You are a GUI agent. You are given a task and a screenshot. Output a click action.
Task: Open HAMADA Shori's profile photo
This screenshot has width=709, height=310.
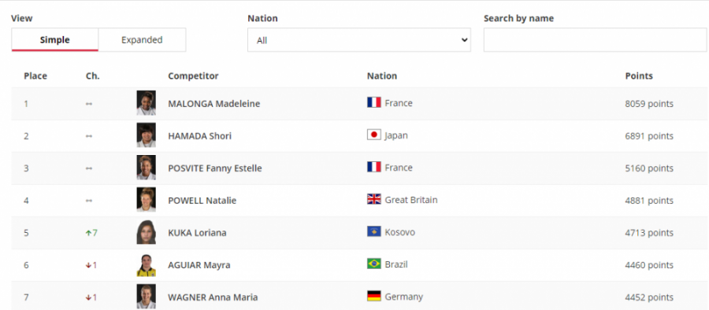(x=146, y=135)
